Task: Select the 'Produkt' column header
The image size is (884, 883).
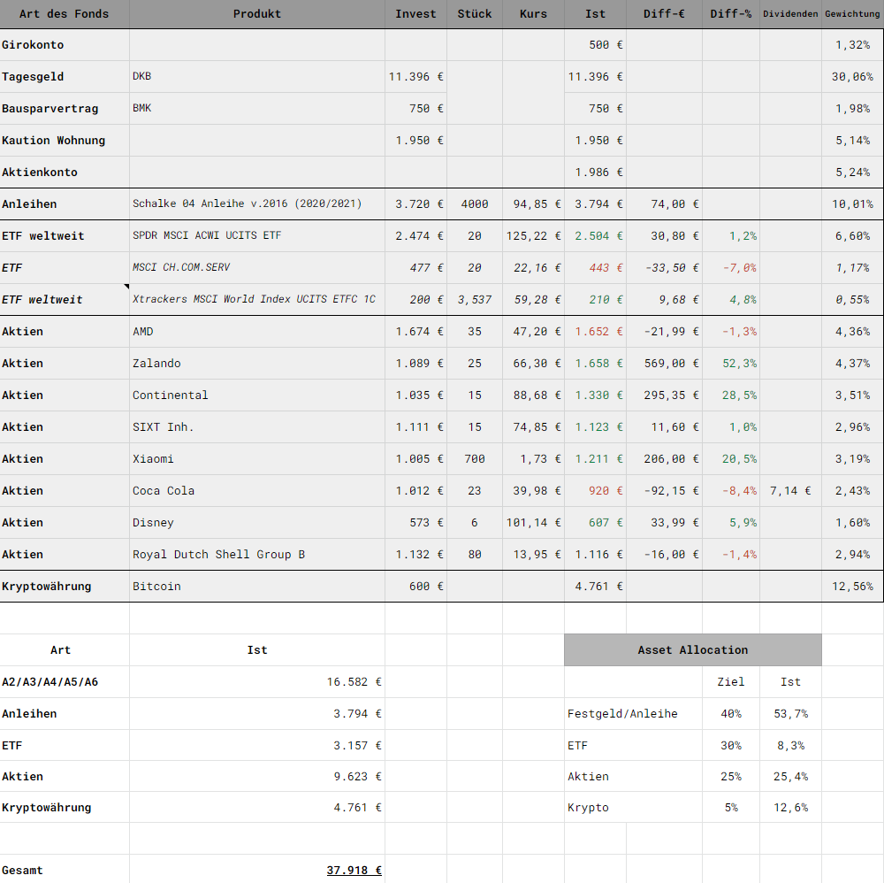Action: [257, 13]
